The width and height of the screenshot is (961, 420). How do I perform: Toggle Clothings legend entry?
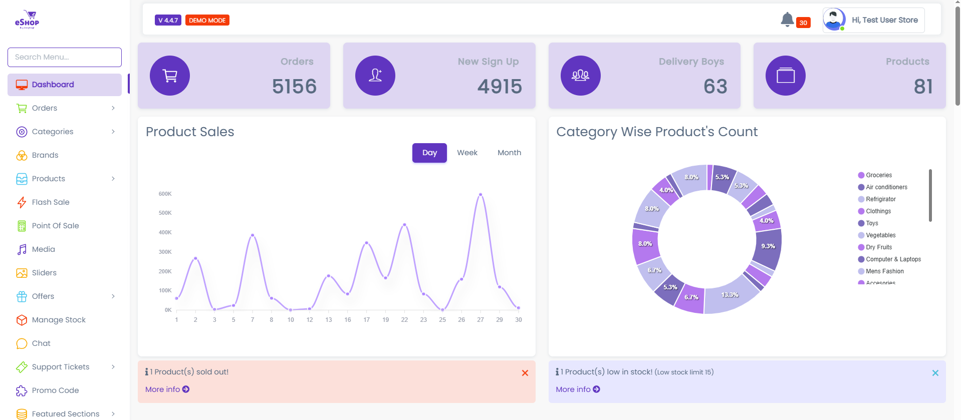(x=874, y=211)
